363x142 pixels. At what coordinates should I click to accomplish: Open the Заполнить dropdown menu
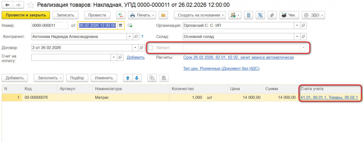point(49,78)
